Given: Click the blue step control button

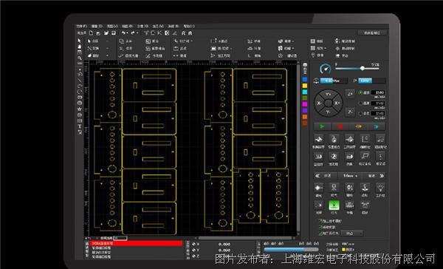Looking at the screenshot, I should [377, 126].
